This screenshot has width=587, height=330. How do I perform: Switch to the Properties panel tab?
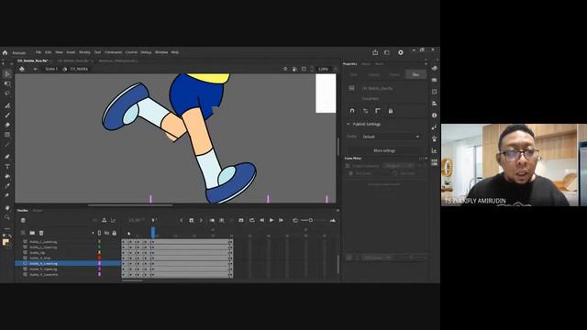pos(349,64)
